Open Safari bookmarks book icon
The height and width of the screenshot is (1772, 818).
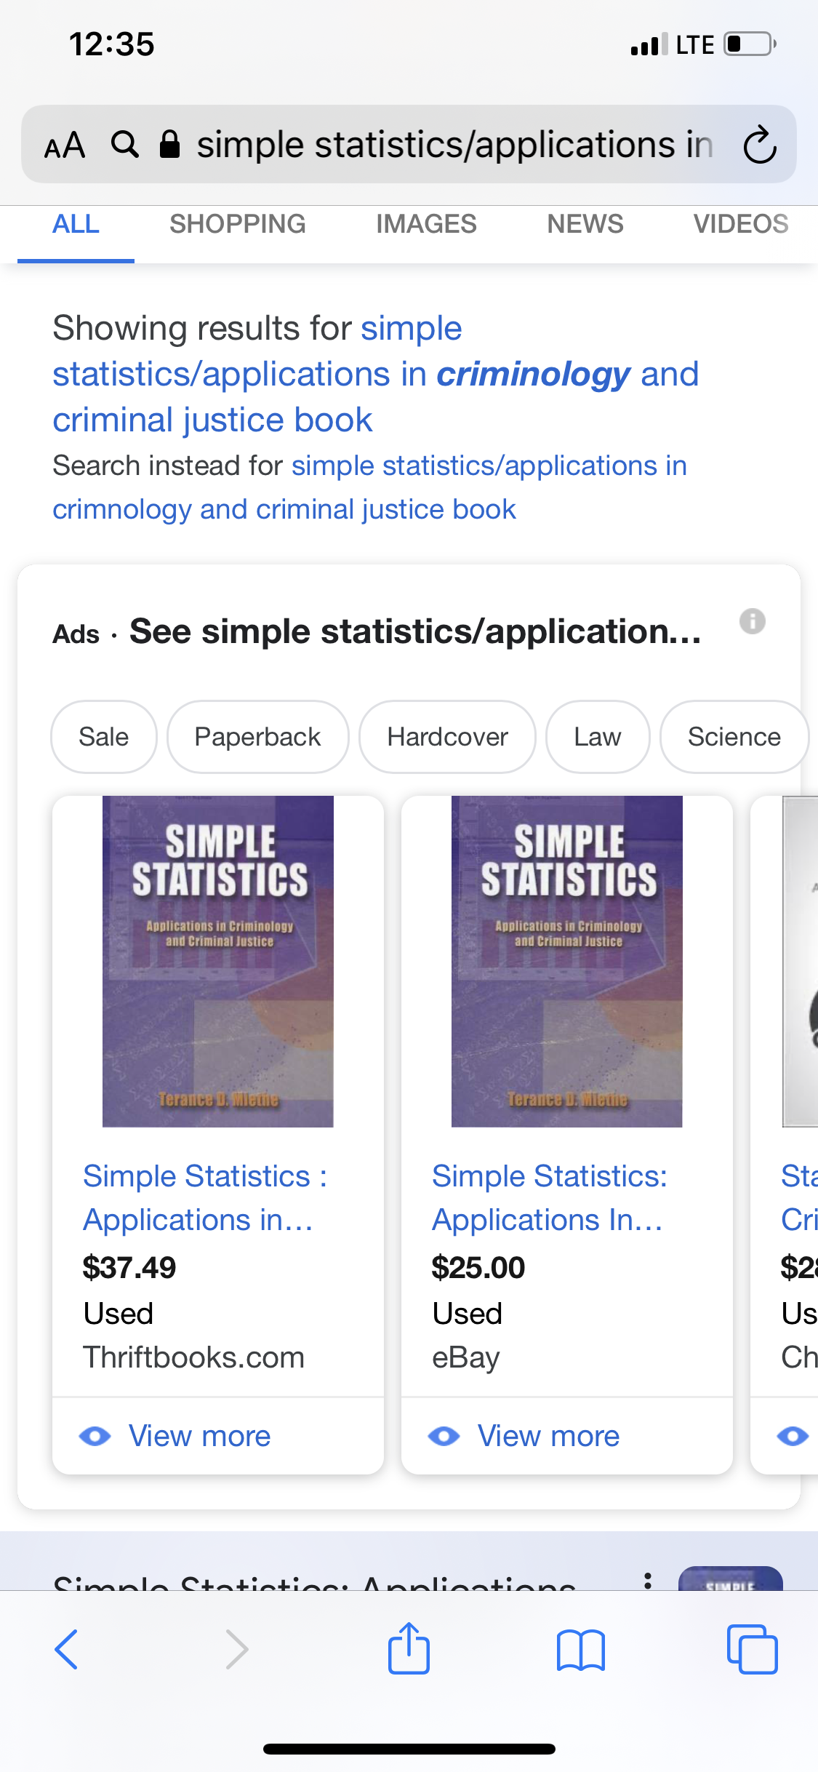point(580,1650)
